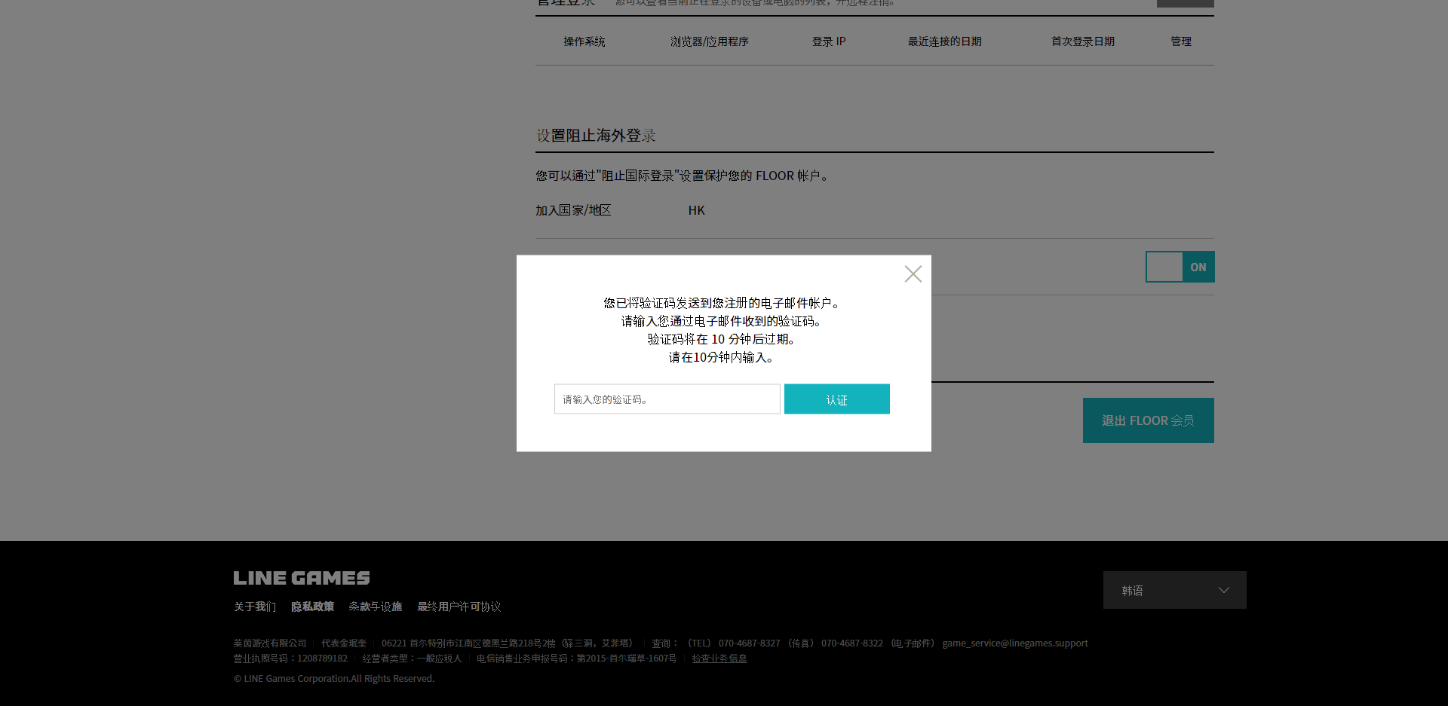Click the 加入国家/地区 label
This screenshot has height=706, width=1448.
pyautogui.click(x=573, y=210)
